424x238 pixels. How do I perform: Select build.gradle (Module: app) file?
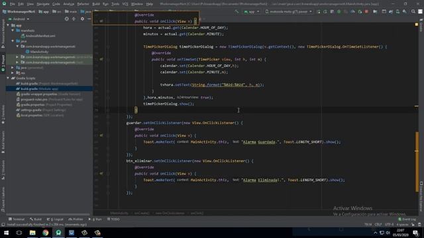37,89
